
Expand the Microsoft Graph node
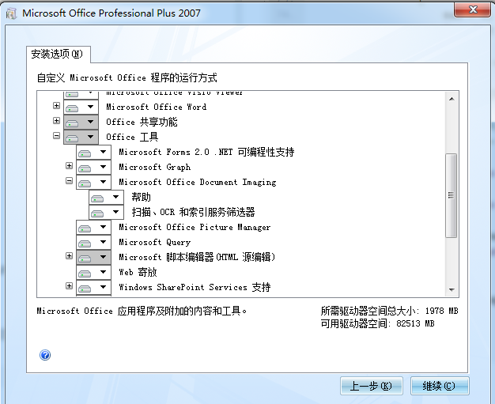pos(69,166)
